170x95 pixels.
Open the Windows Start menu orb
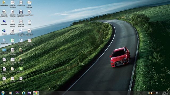[x=3, y=93]
